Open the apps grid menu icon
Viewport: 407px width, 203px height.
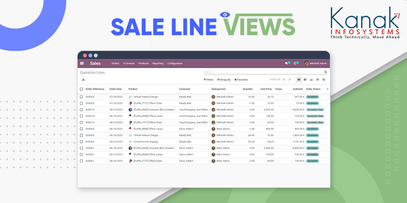82,63
